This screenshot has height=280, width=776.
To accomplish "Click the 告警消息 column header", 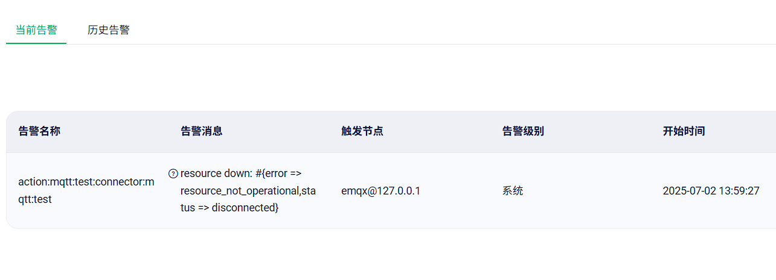I will [x=201, y=131].
